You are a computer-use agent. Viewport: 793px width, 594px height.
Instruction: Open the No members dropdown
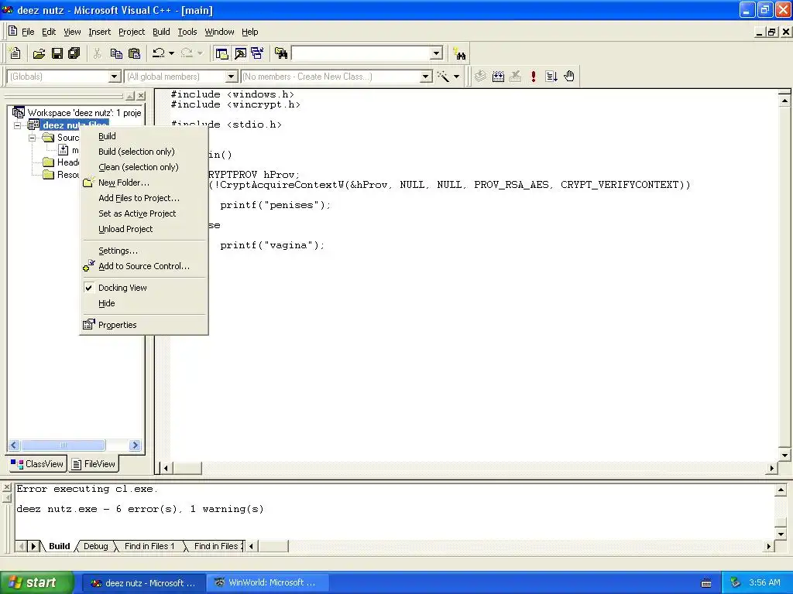pos(426,77)
